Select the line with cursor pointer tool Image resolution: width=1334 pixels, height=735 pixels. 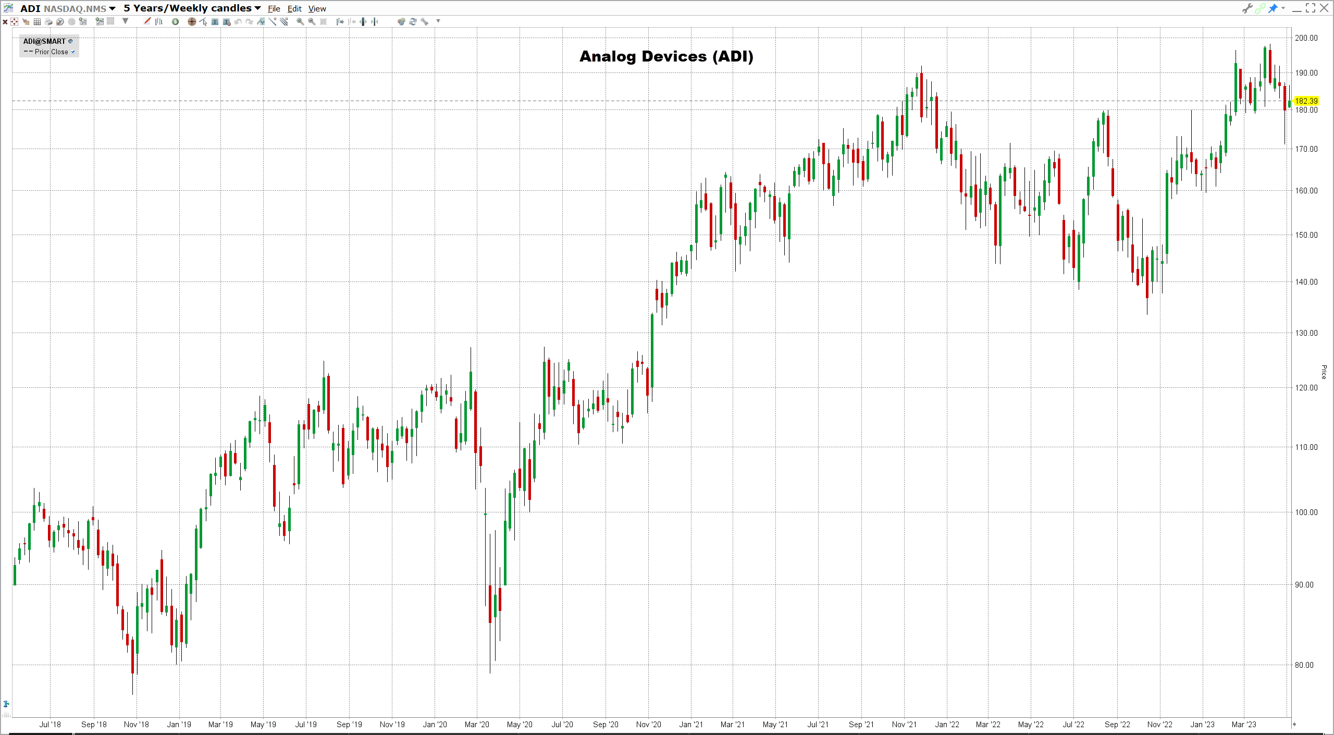click(x=203, y=22)
